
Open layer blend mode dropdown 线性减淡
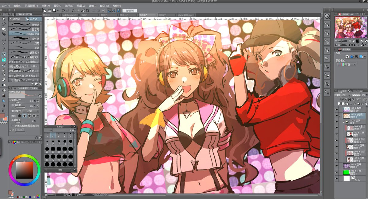tap(343, 95)
